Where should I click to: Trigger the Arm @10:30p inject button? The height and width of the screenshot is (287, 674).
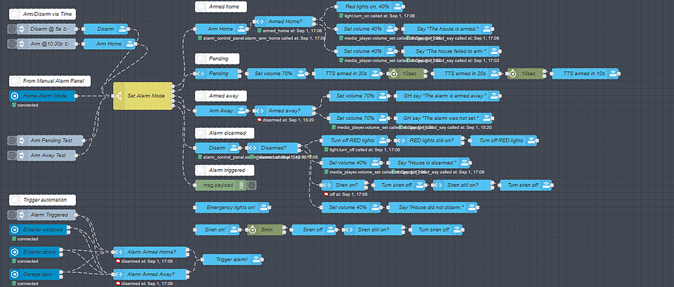click(12, 44)
